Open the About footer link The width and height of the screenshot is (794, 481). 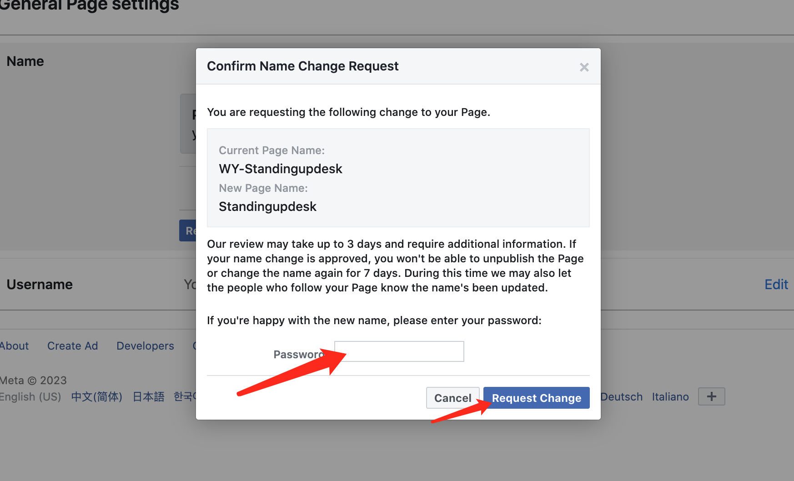15,346
